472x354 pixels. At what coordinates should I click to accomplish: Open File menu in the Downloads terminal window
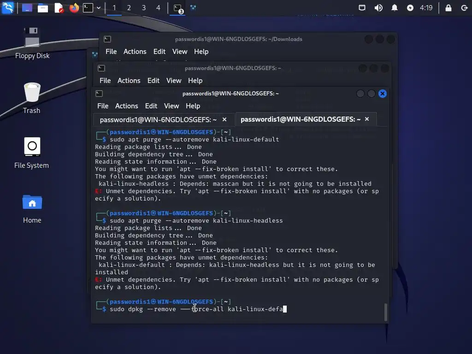pyautogui.click(x=111, y=52)
